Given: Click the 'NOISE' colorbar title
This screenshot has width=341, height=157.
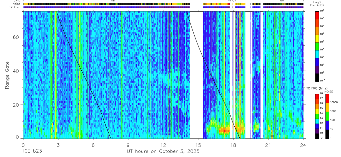Looking at the screenshot, I should pos(329,92).
